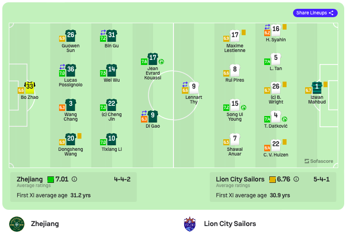The width and height of the screenshot is (347, 233).
Task: Click the info icon next to Lion City Sailors 6.76
Action: click(x=296, y=179)
